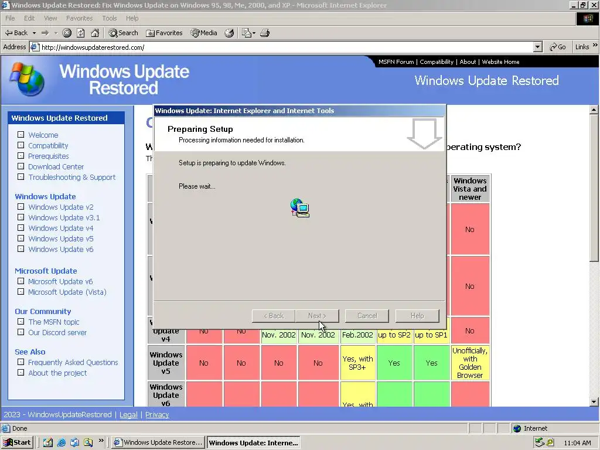Open the Help menu
The height and width of the screenshot is (450, 600).
coord(132,18)
